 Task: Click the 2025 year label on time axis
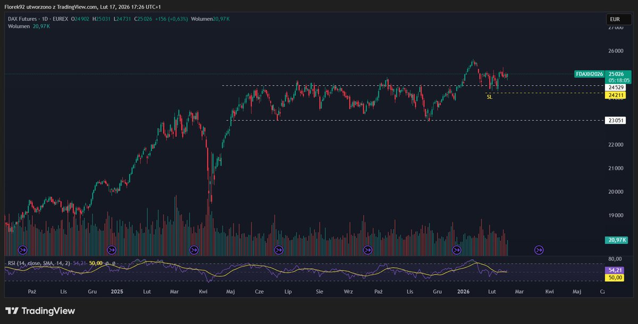(x=117, y=292)
